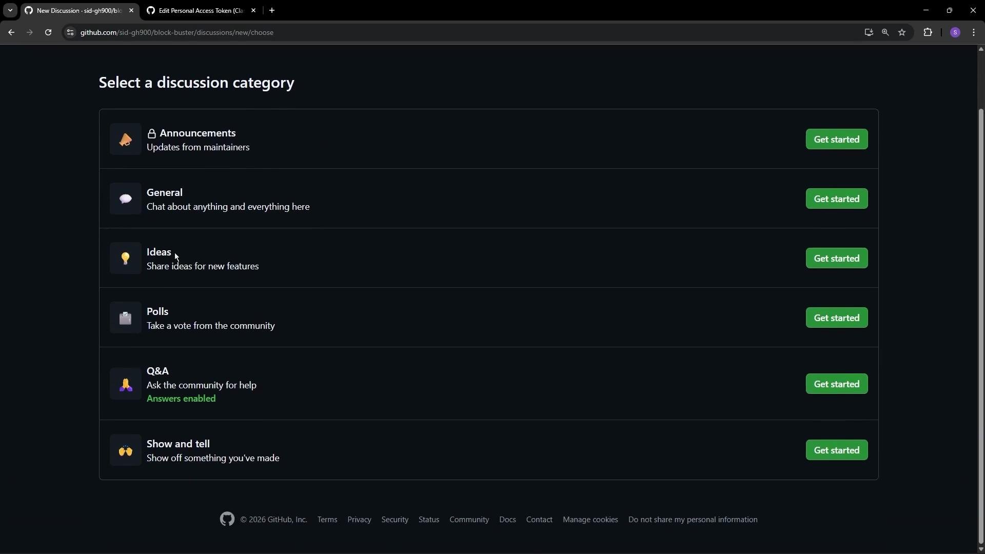Get started with Announcements category
This screenshot has height=554, width=985.
click(837, 140)
